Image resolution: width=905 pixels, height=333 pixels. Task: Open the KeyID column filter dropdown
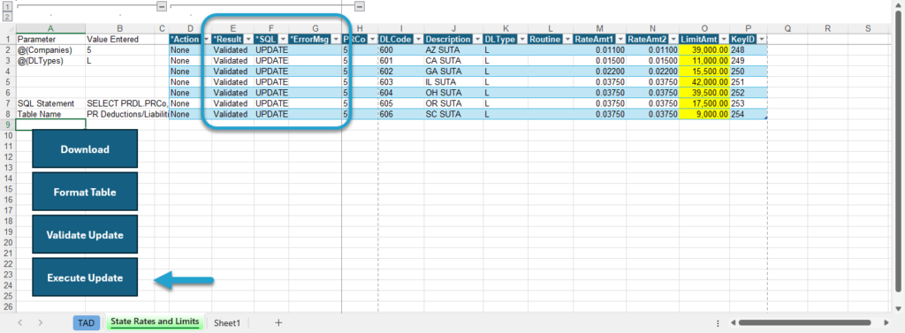click(x=761, y=39)
